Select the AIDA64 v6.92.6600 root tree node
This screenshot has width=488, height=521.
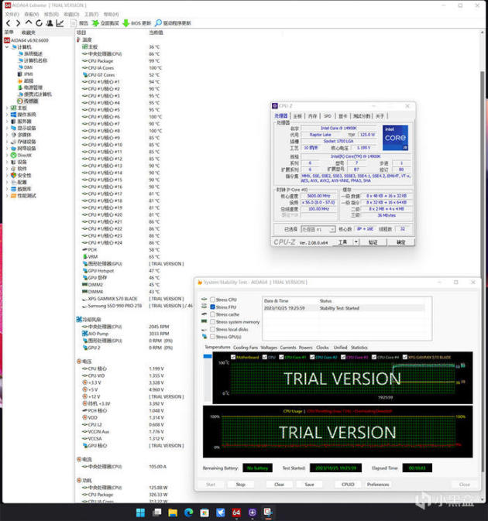(x=26, y=40)
